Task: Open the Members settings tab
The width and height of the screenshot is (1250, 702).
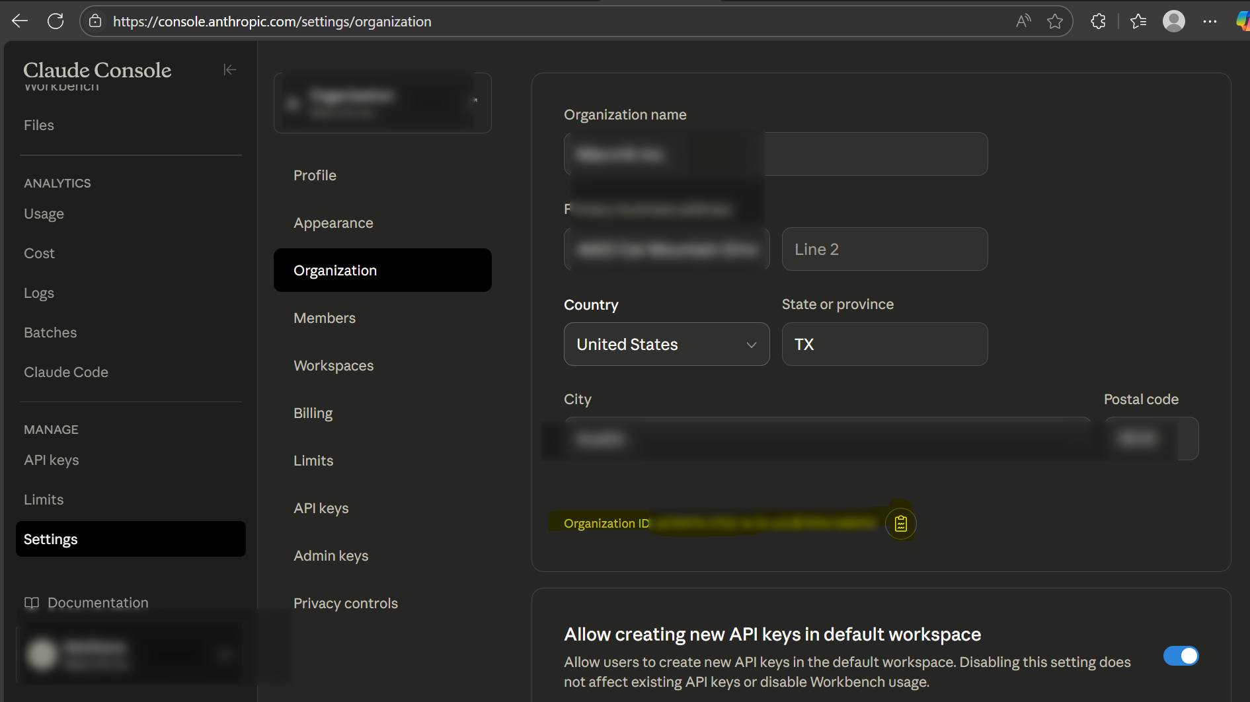Action: click(325, 318)
